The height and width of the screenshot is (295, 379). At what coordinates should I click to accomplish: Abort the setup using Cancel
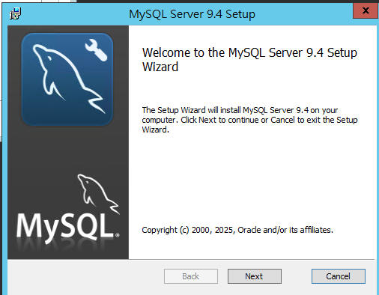tap(339, 276)
